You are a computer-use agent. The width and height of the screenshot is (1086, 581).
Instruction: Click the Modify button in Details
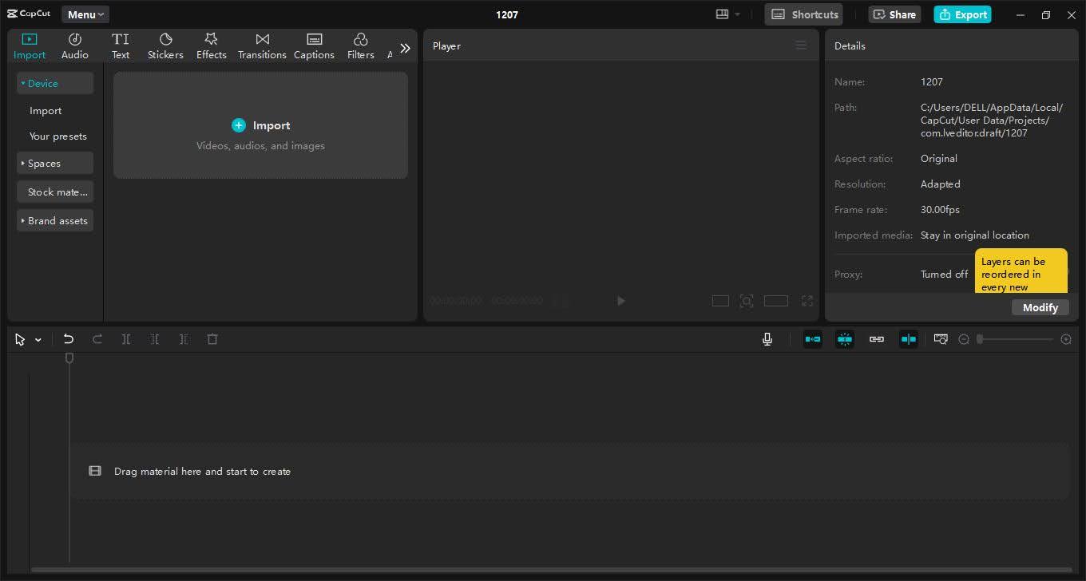pos(1040,307)
